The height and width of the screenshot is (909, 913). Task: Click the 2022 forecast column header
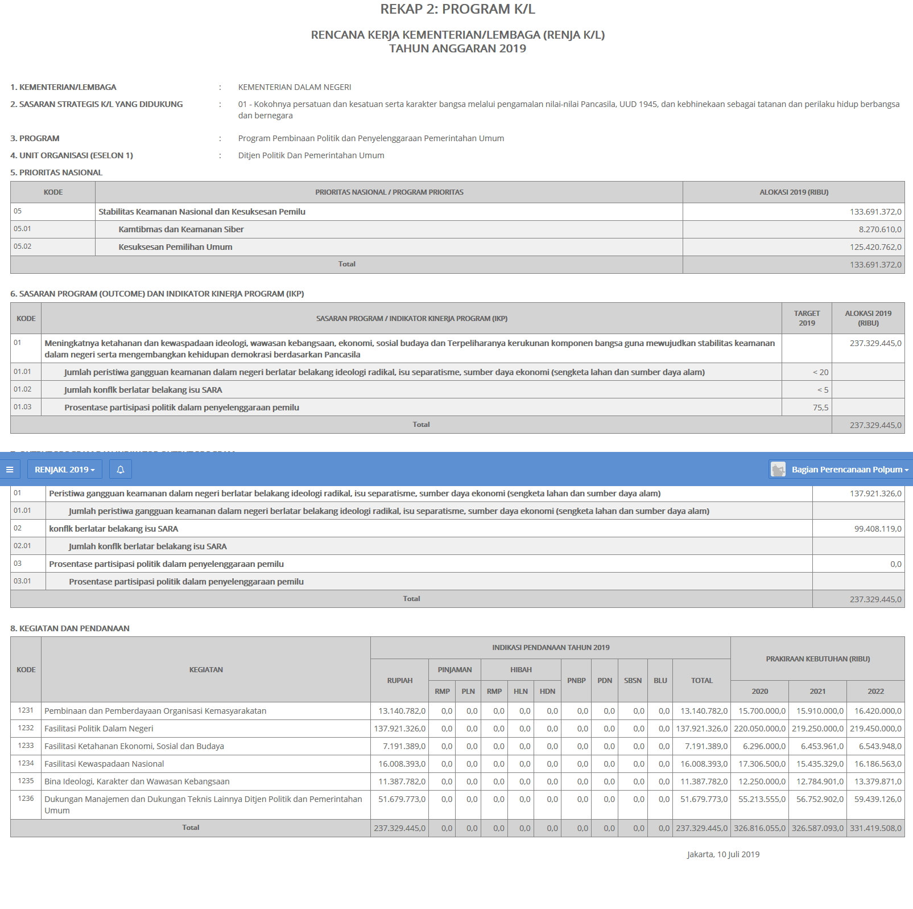(875, 692)
